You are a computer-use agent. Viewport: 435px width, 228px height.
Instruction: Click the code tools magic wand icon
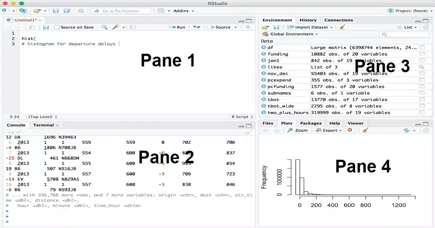coord(116,27)
